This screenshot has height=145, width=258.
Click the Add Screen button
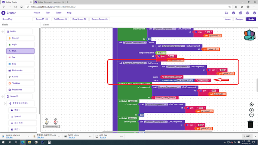(x=60, y=19)
